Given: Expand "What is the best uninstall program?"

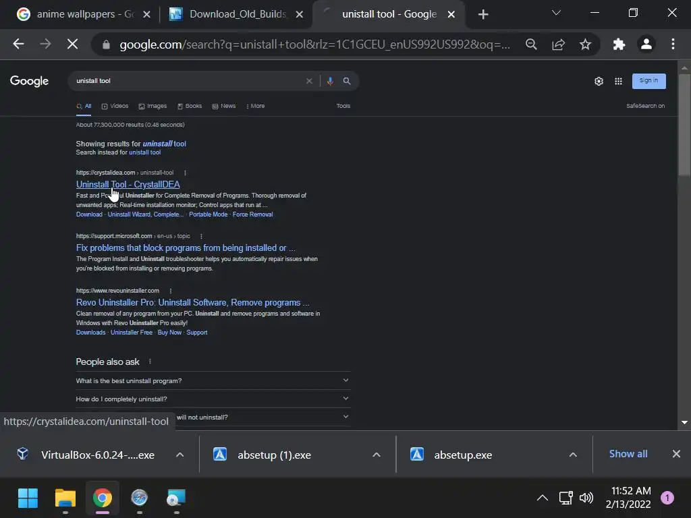Looking at the screenshot, I should 213,380.
